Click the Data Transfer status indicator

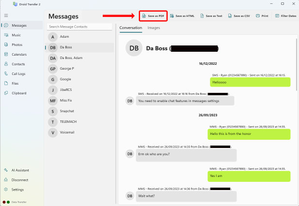tap(15, 202)
